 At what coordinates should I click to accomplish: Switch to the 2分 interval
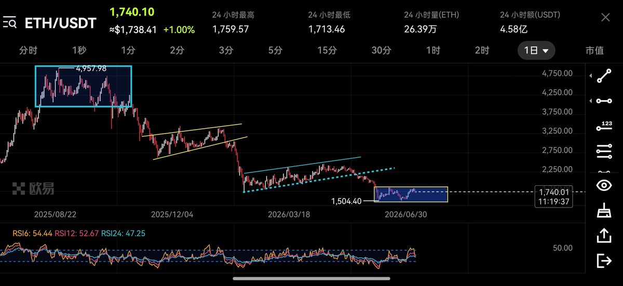[177, 50]
